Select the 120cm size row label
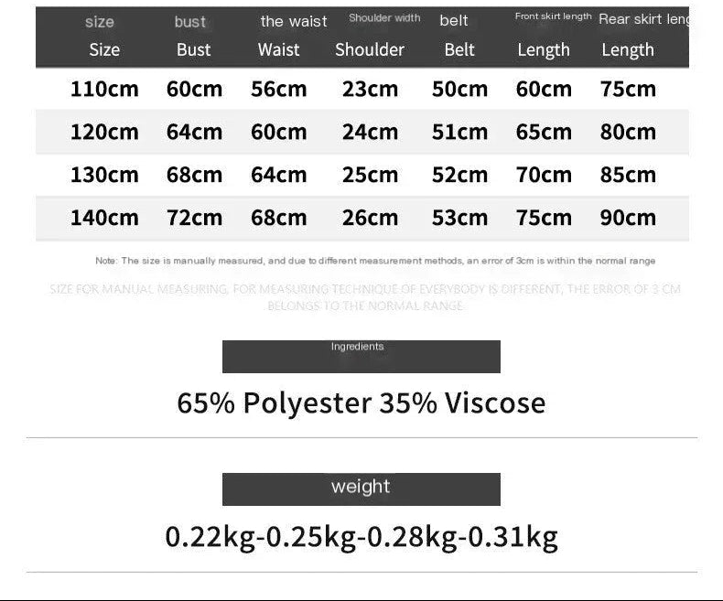Image resolution: width=723 pixels, height=601 pixels. [x=104, y=132]
